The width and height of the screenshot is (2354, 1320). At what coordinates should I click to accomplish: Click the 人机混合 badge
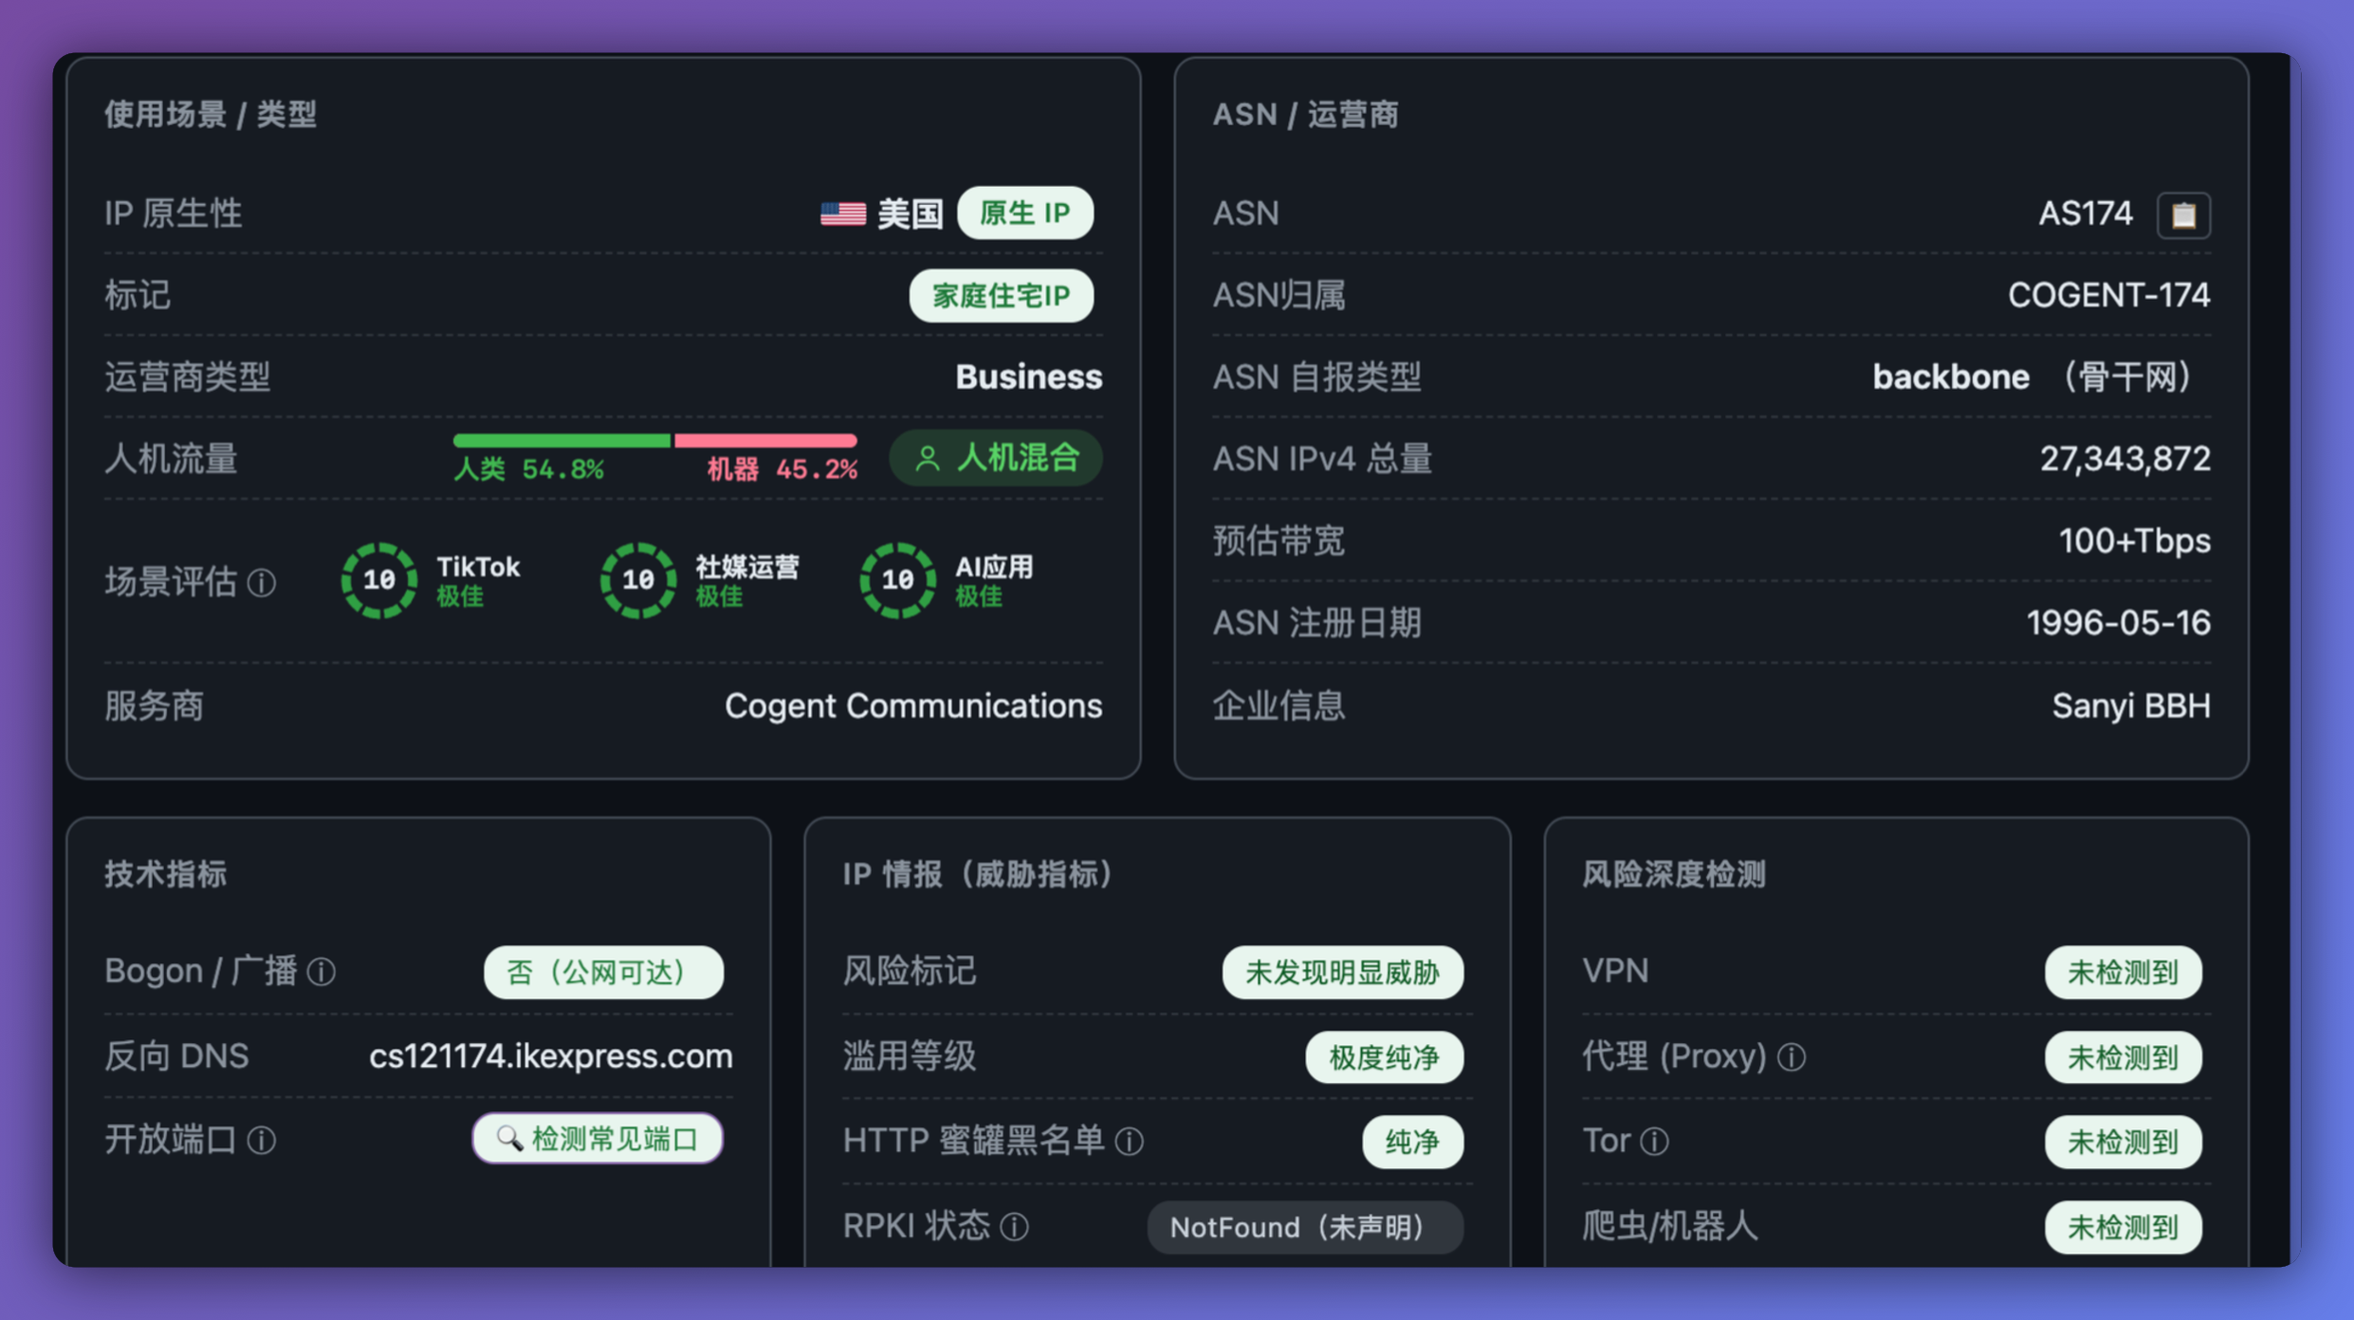[x=996, y=458]
